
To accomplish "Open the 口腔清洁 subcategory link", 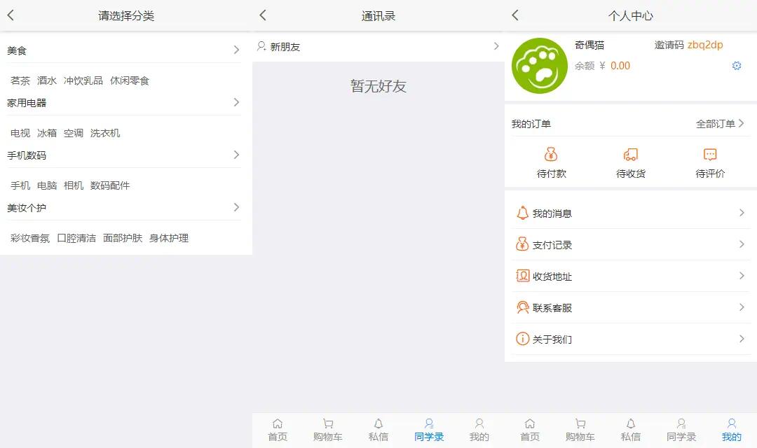I will pyautogui.click(x=76, y=238).
